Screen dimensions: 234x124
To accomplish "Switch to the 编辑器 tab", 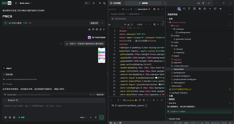I will pos(143,3).
